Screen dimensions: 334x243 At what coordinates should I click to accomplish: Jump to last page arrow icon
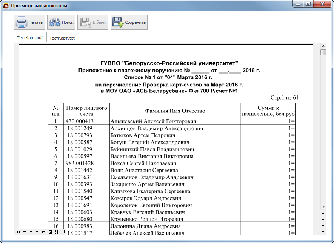(x=323, y=232)
